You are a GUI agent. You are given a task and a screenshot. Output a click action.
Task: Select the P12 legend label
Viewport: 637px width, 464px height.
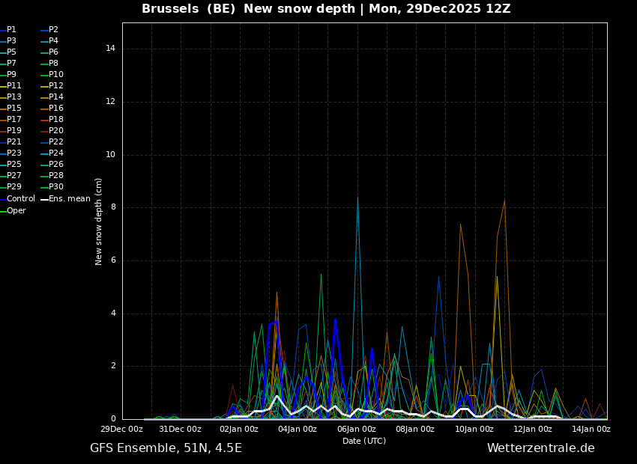point(52,85)
